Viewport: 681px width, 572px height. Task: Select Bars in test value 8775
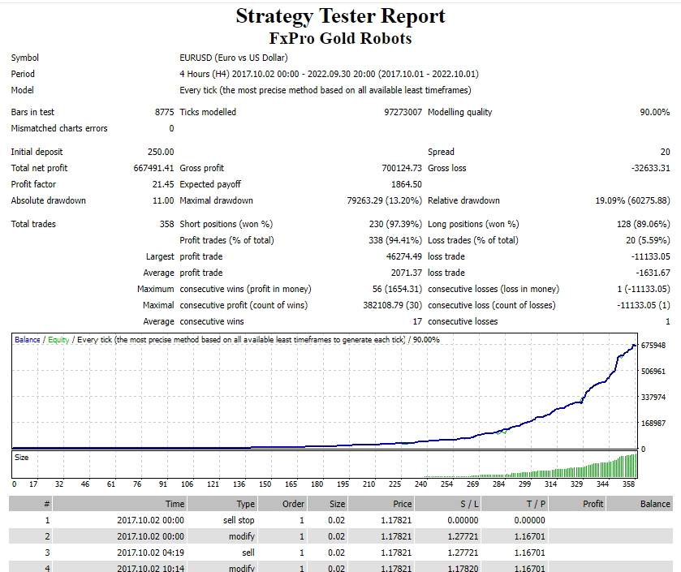tap(164, 112)
